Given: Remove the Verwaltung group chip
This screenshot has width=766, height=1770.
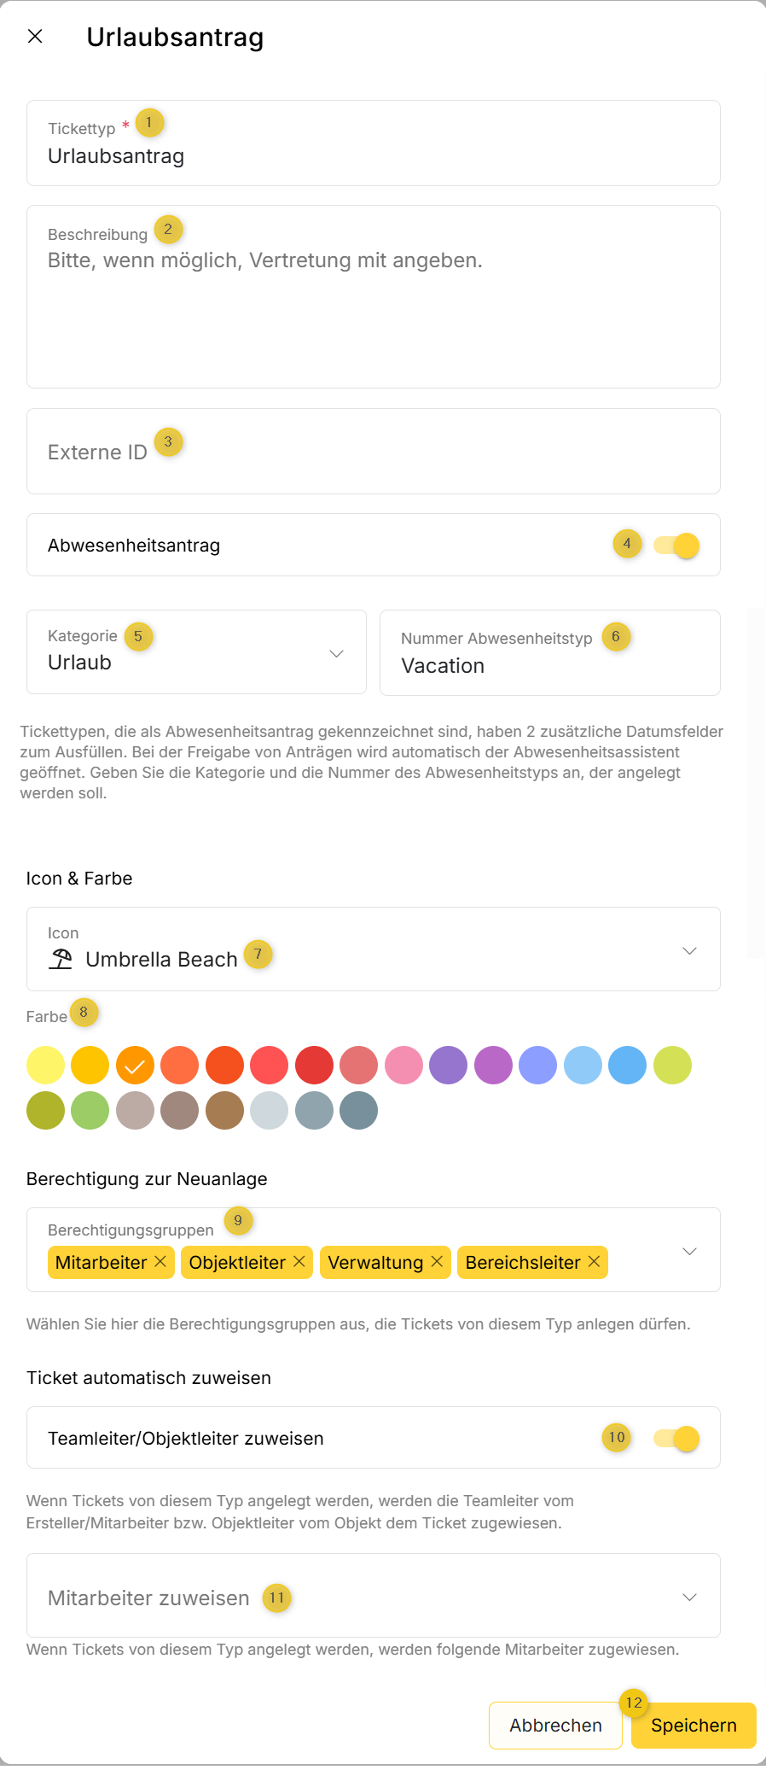Looking at the screenshot, I should [437, 1261].
